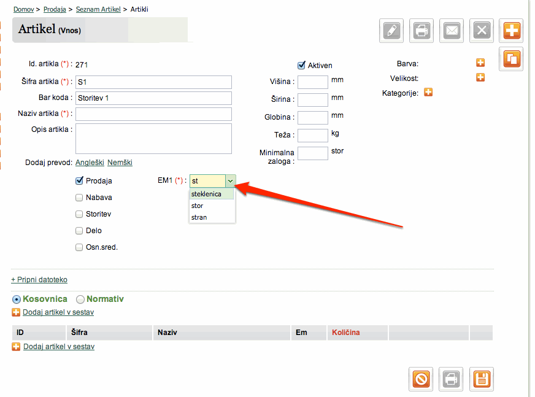535x397 pixels.
Task: Enable the Storitev checkbox
Action: tap(79, 214)
